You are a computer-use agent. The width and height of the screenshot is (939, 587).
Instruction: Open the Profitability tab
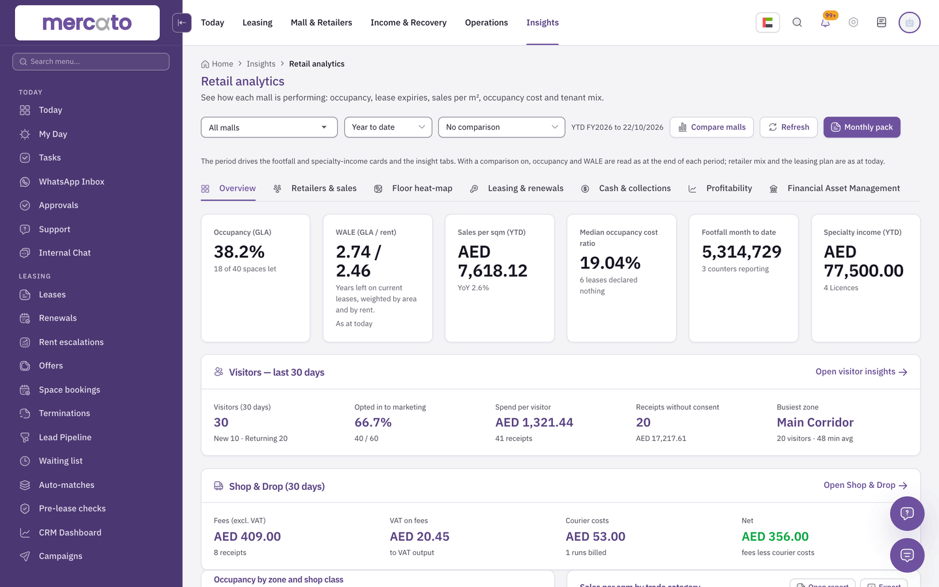pos(721,188)
